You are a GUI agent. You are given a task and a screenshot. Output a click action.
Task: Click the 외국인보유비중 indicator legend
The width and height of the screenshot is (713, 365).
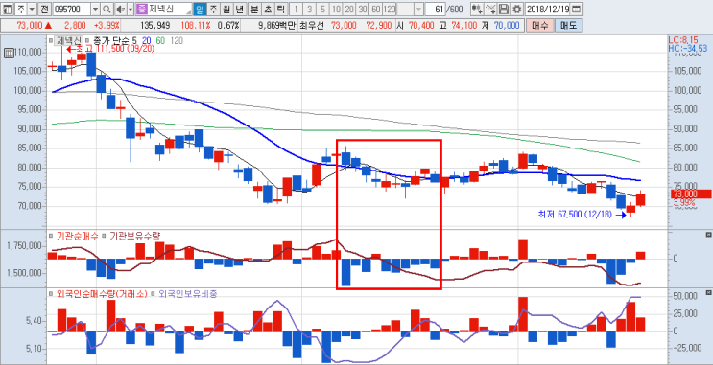tap(188, 294)
